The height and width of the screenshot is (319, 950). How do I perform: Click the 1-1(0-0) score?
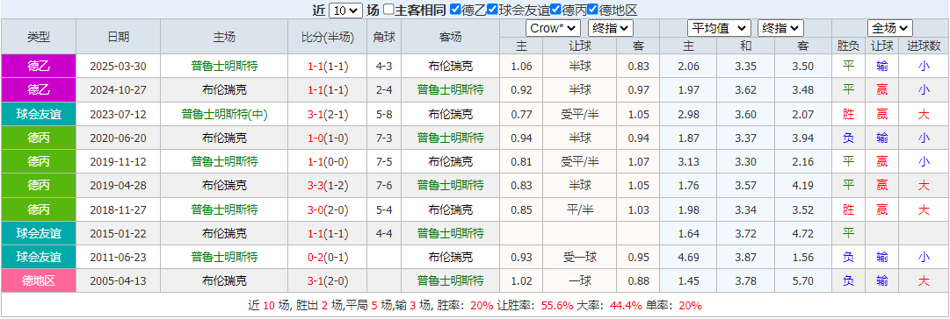328,162
